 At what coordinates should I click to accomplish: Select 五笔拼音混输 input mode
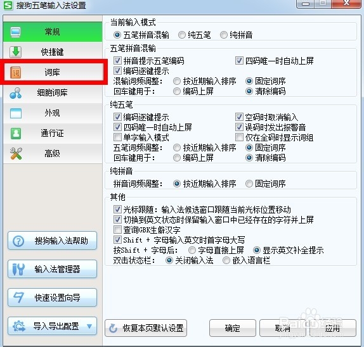tap(117, 35)
